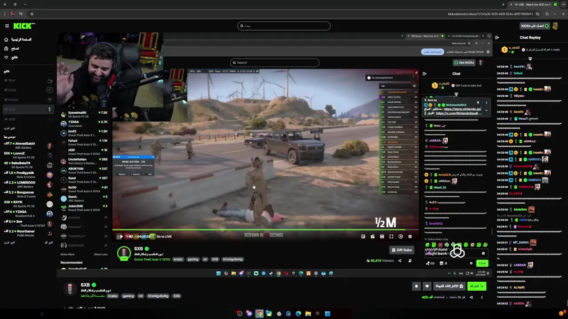Open the Kick hamburger sidebar menu

pos(7,26)
